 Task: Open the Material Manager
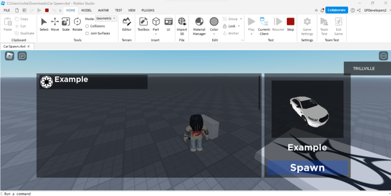pyautogui.click(x=199, y=26)
